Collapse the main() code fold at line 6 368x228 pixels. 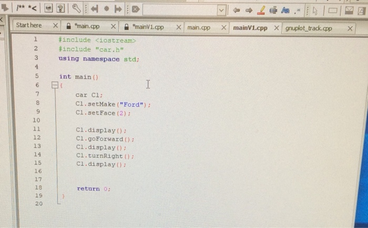[55, 85]
